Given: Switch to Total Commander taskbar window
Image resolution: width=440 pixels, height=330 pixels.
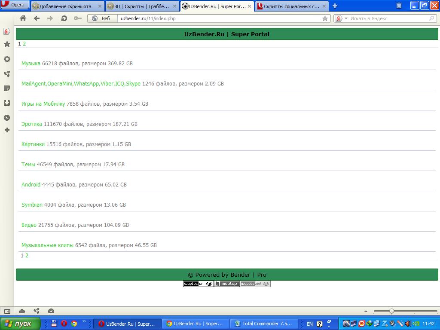Looking at the screenshot, I should [264, 324].
